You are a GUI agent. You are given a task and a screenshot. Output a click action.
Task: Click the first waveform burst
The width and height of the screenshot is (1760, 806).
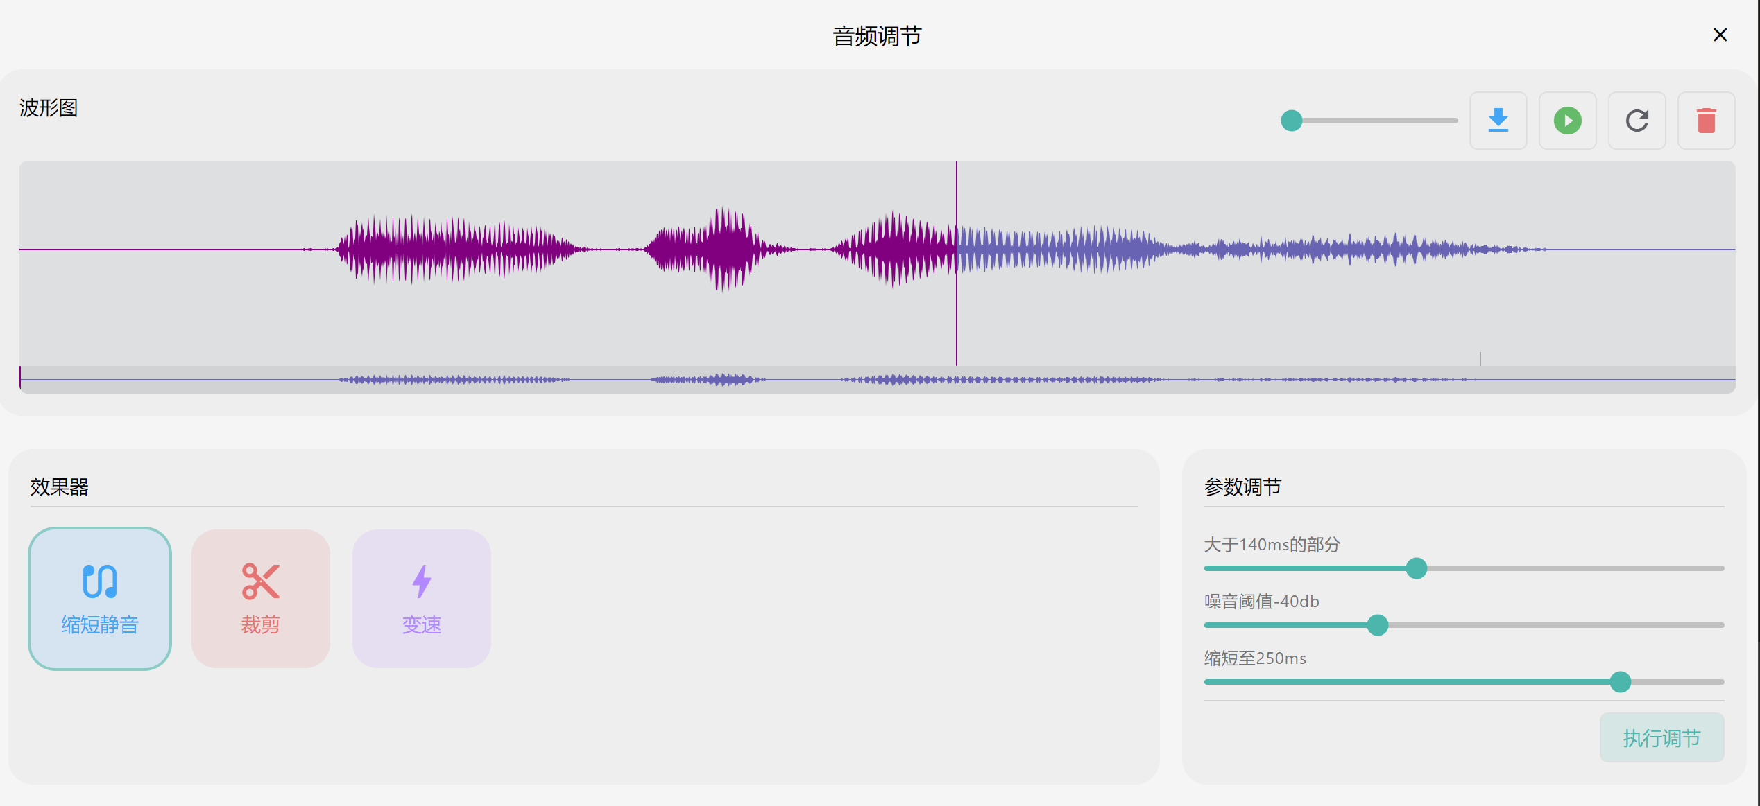(454, 249)
